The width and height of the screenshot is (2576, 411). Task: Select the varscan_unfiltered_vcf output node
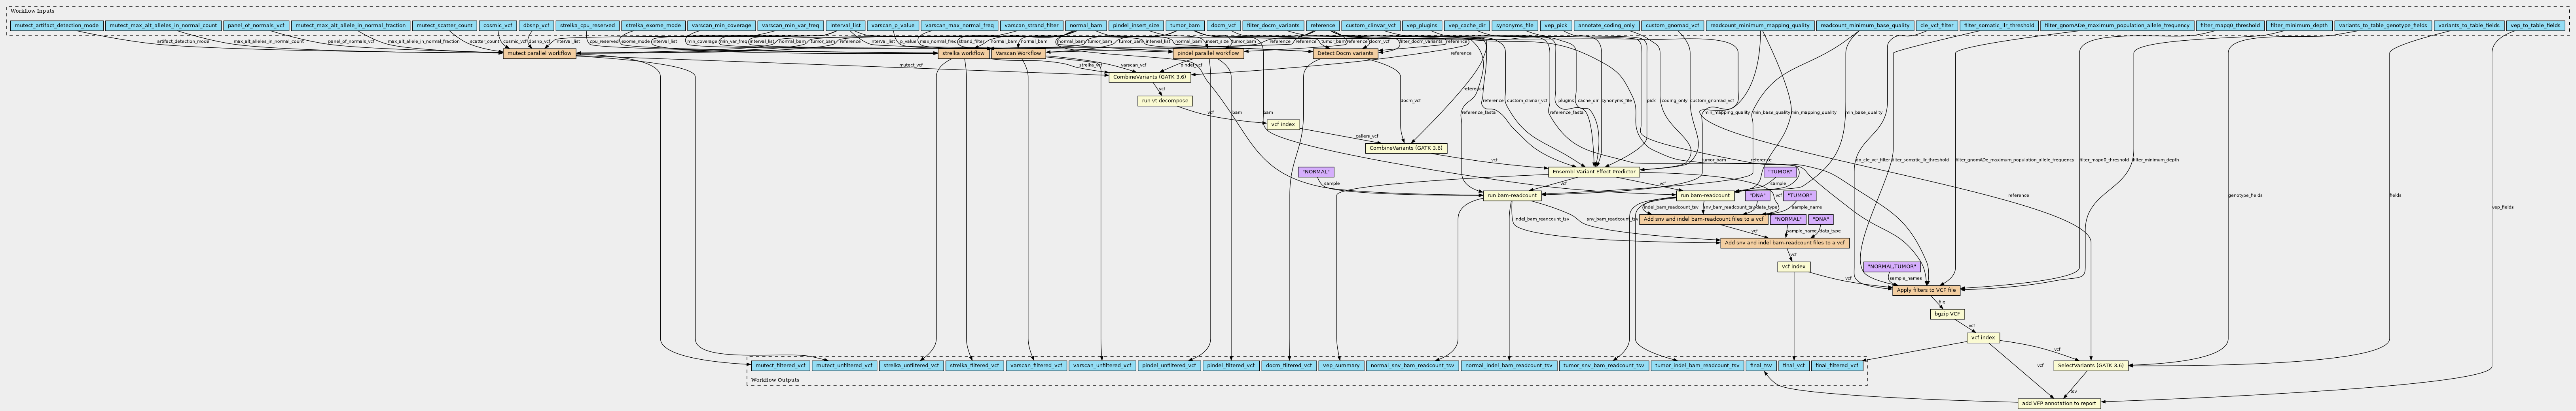click(x=1101, y=365)
